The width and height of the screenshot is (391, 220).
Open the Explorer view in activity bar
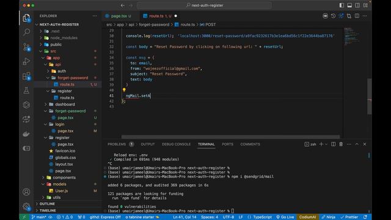[x=26, y=18]
